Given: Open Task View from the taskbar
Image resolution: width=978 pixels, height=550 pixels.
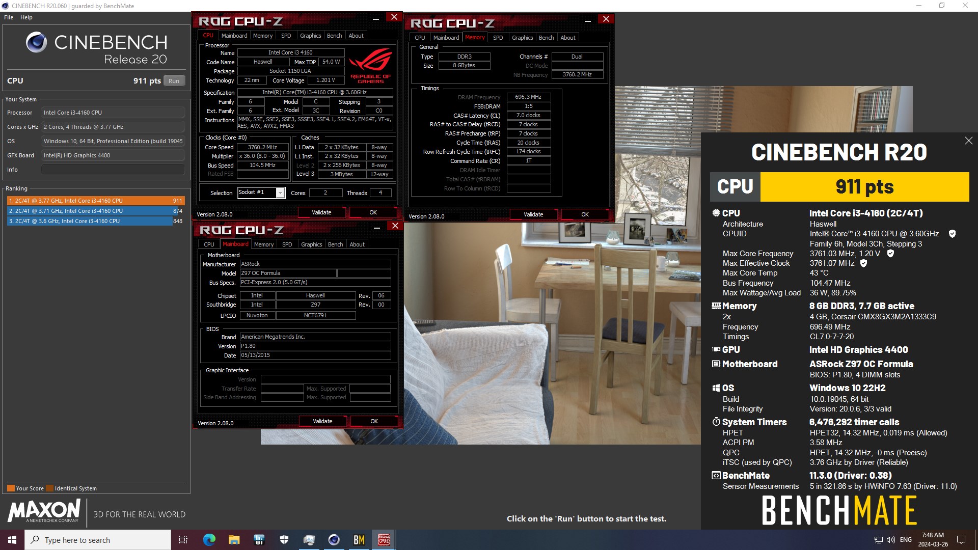Looking at the screenshot, I should coord(183,540).
